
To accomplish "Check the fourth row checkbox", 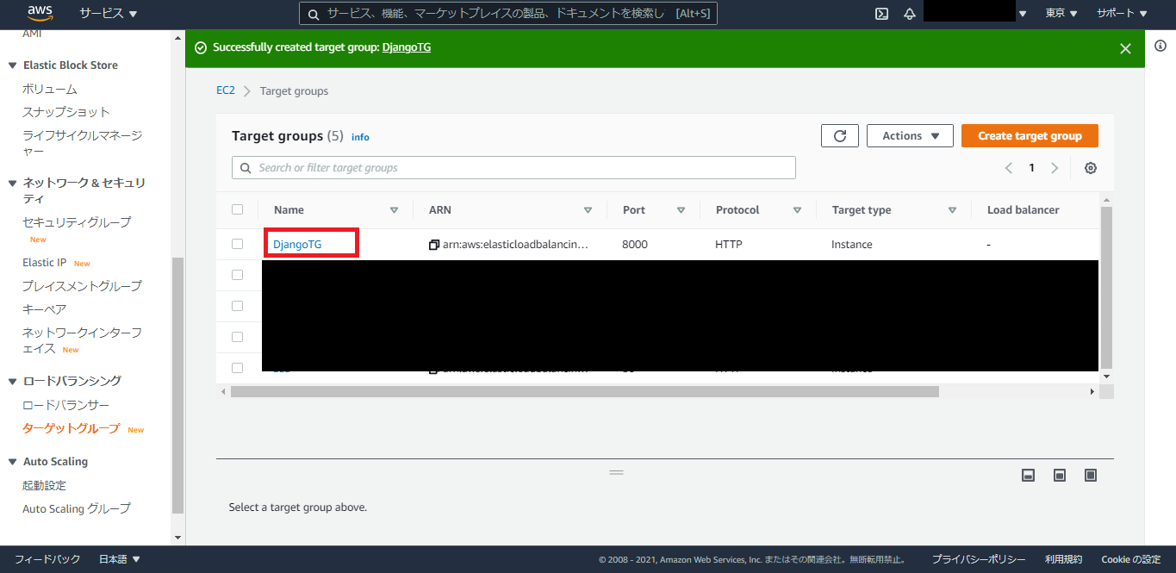I will (x=238, y=337).
